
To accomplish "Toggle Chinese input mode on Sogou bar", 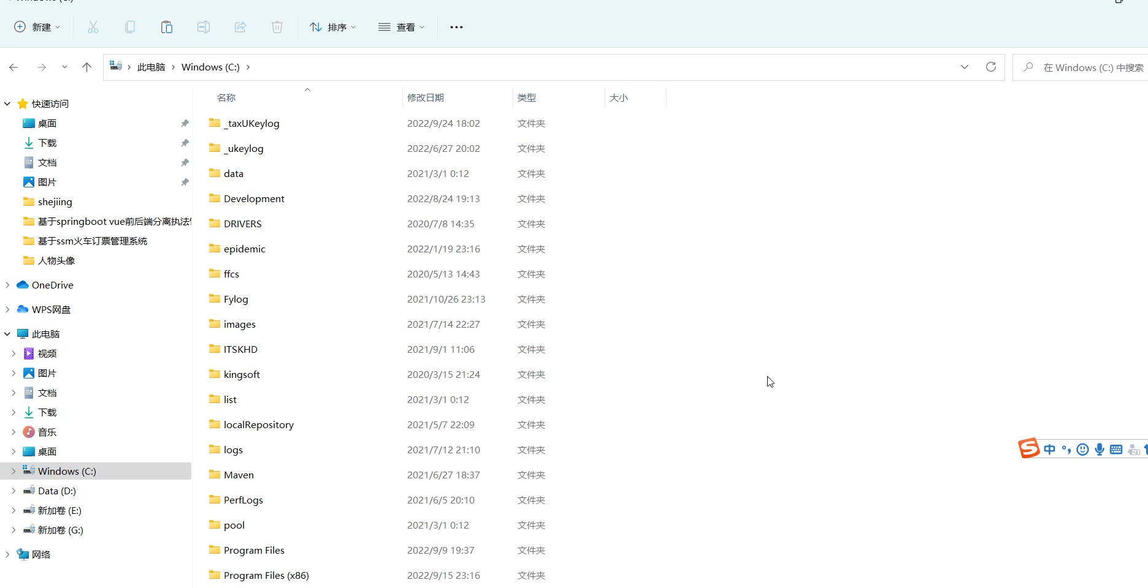I will (1049, 450).
